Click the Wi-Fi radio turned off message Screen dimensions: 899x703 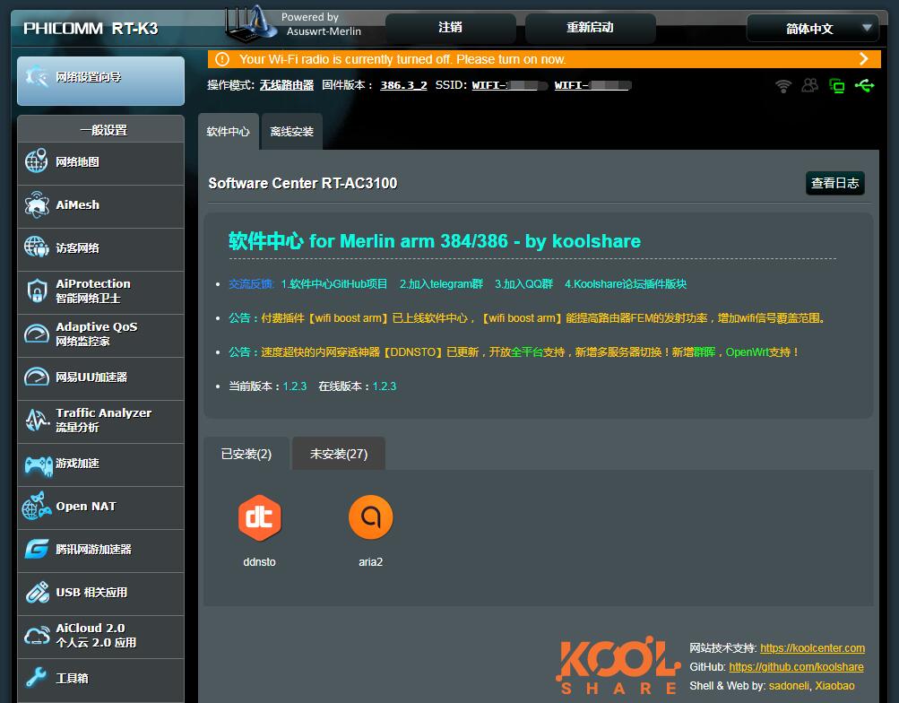point(402,59)
